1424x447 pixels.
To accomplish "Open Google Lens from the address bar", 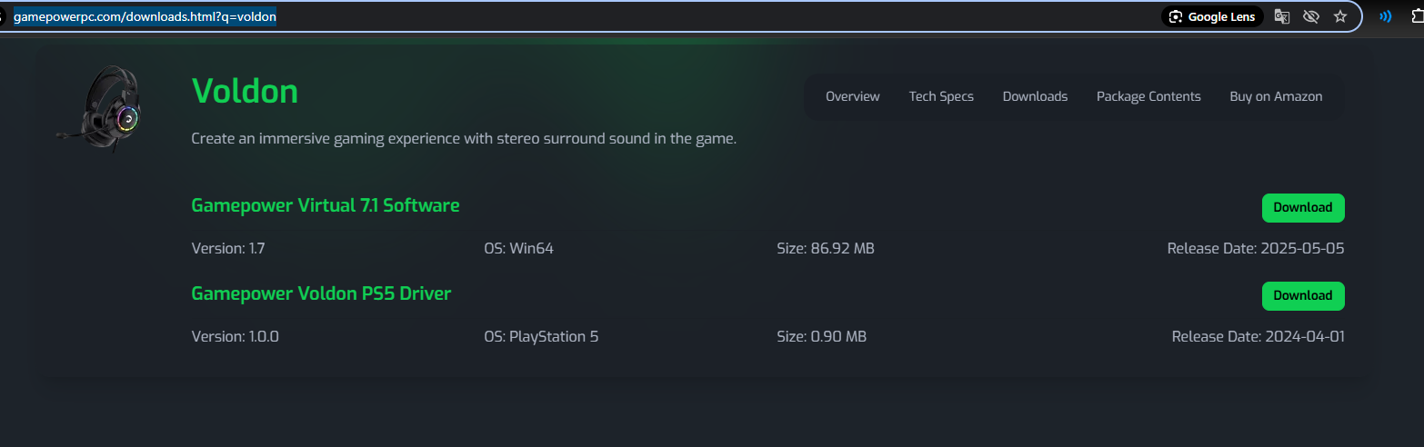I will (1212, 16).
